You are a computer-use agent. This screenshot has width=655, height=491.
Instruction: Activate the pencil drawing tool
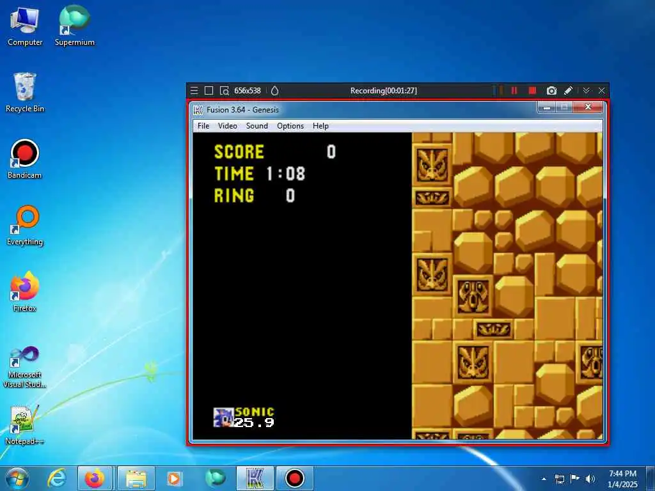click(568, 91)
